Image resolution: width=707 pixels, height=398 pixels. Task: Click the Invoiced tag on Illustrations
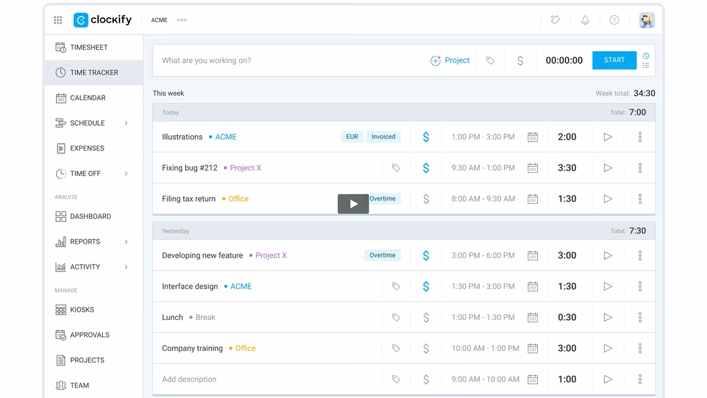point(383,137)
